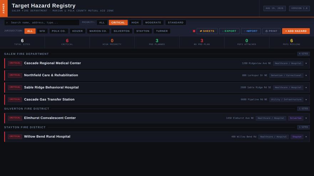This screenshot has height=176, width=314.
Task: Filter jurisdiction to SFD
Action: coord(42,31)
